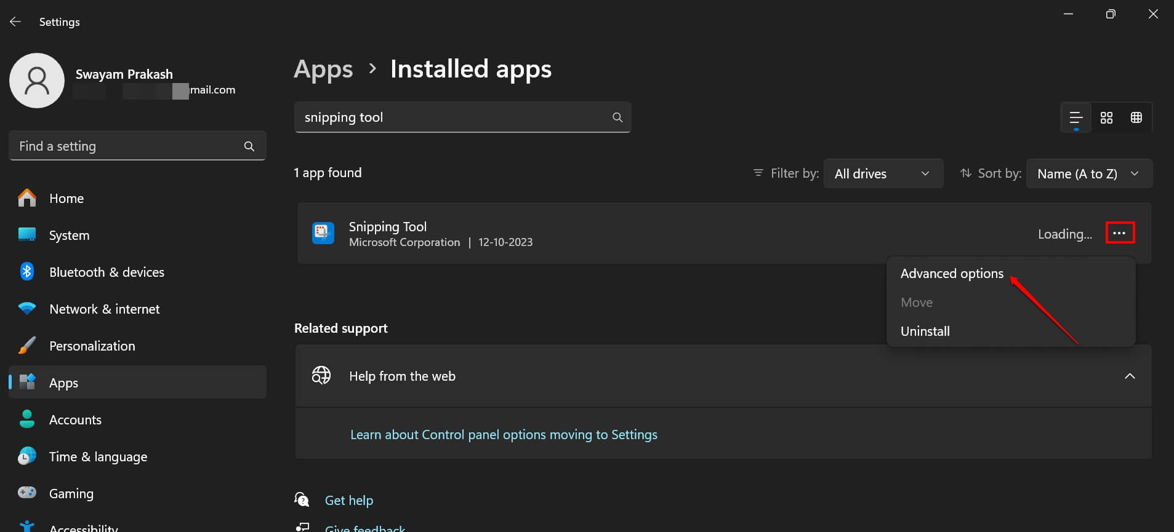Image resolution: width=1174 pixels, height=532 pixels.
Task: Open the three-dots menu for Snipping Tool
Action: [x=1119, y=233]
